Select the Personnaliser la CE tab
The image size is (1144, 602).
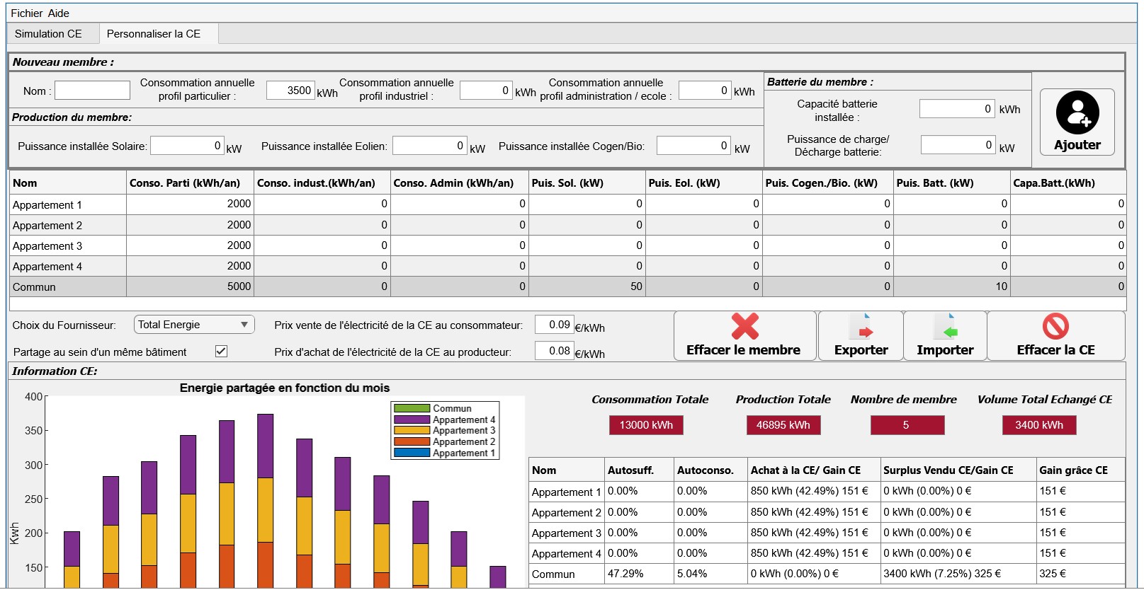coord(154,34)
